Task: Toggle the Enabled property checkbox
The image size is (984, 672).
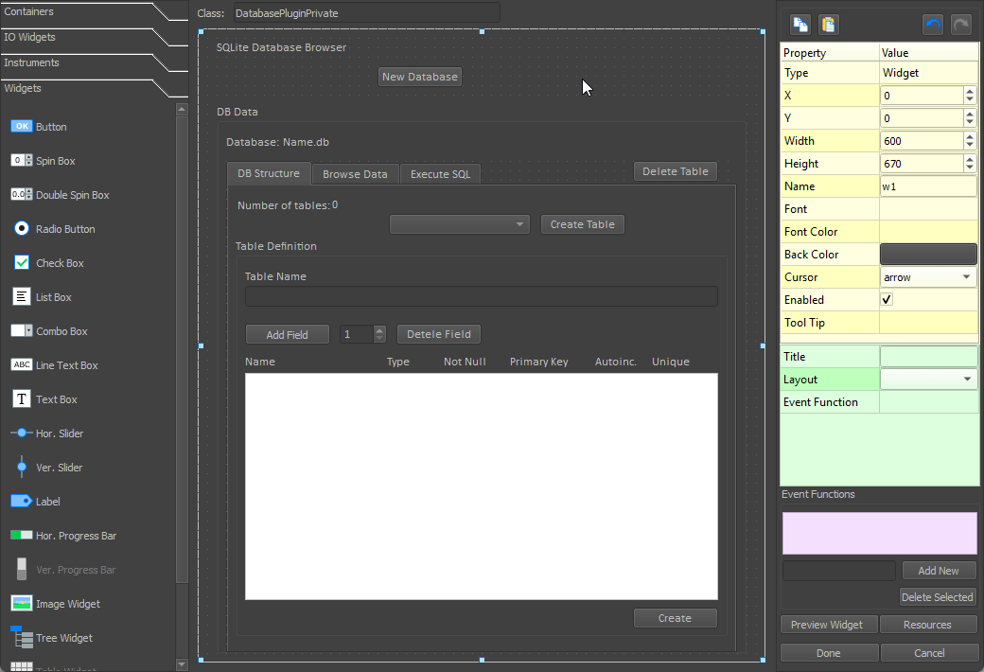Action: 887,300
